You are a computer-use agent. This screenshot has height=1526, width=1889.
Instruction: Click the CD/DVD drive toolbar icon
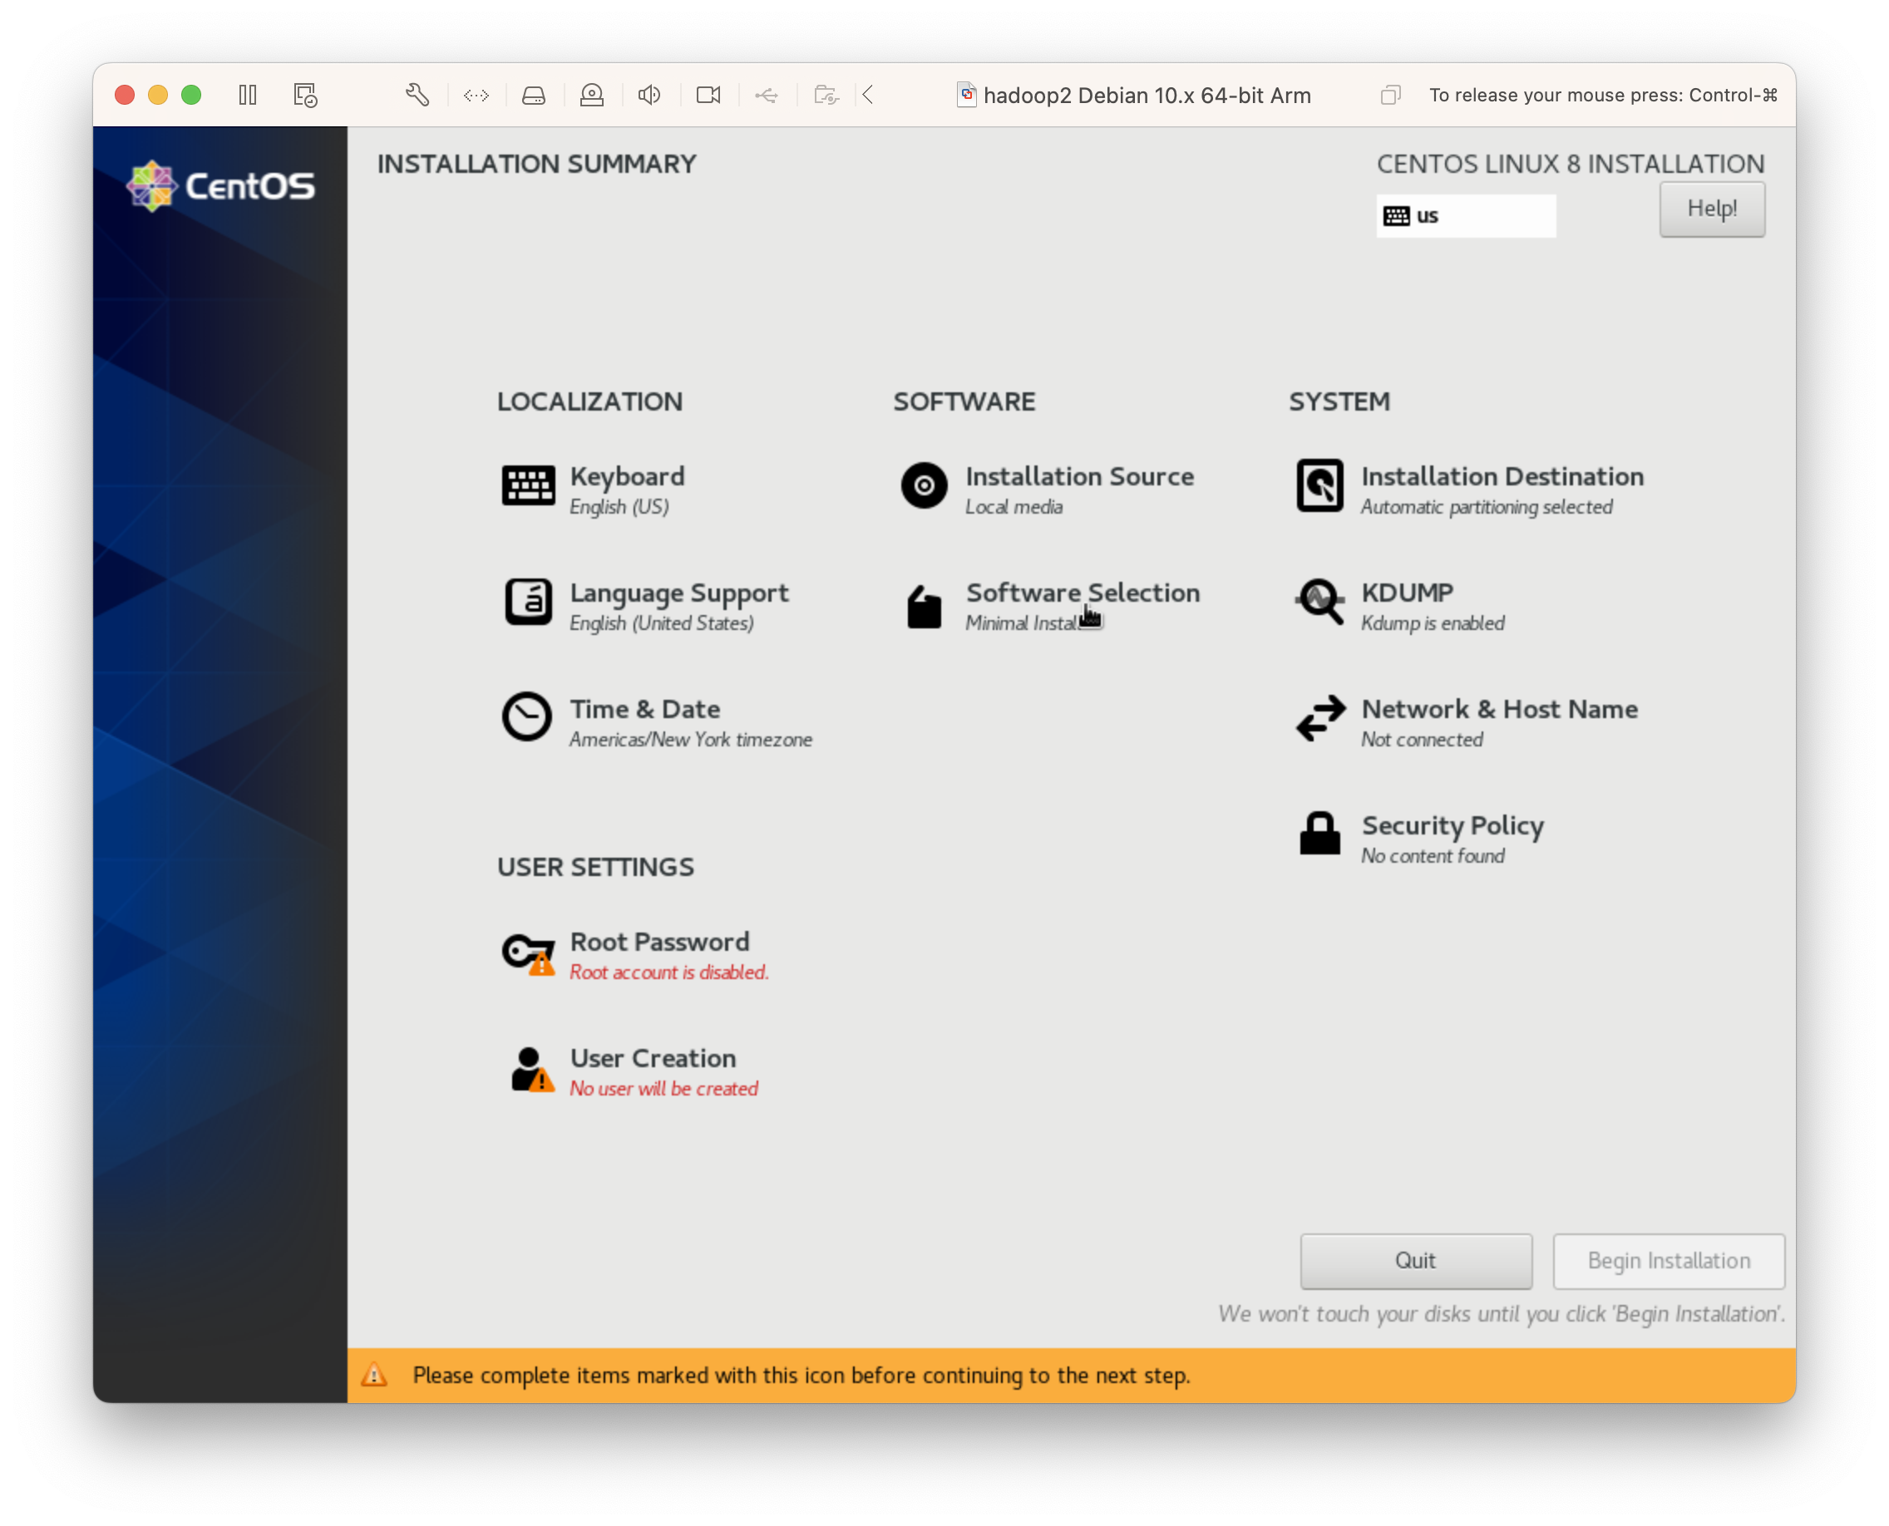coord(591,94)
